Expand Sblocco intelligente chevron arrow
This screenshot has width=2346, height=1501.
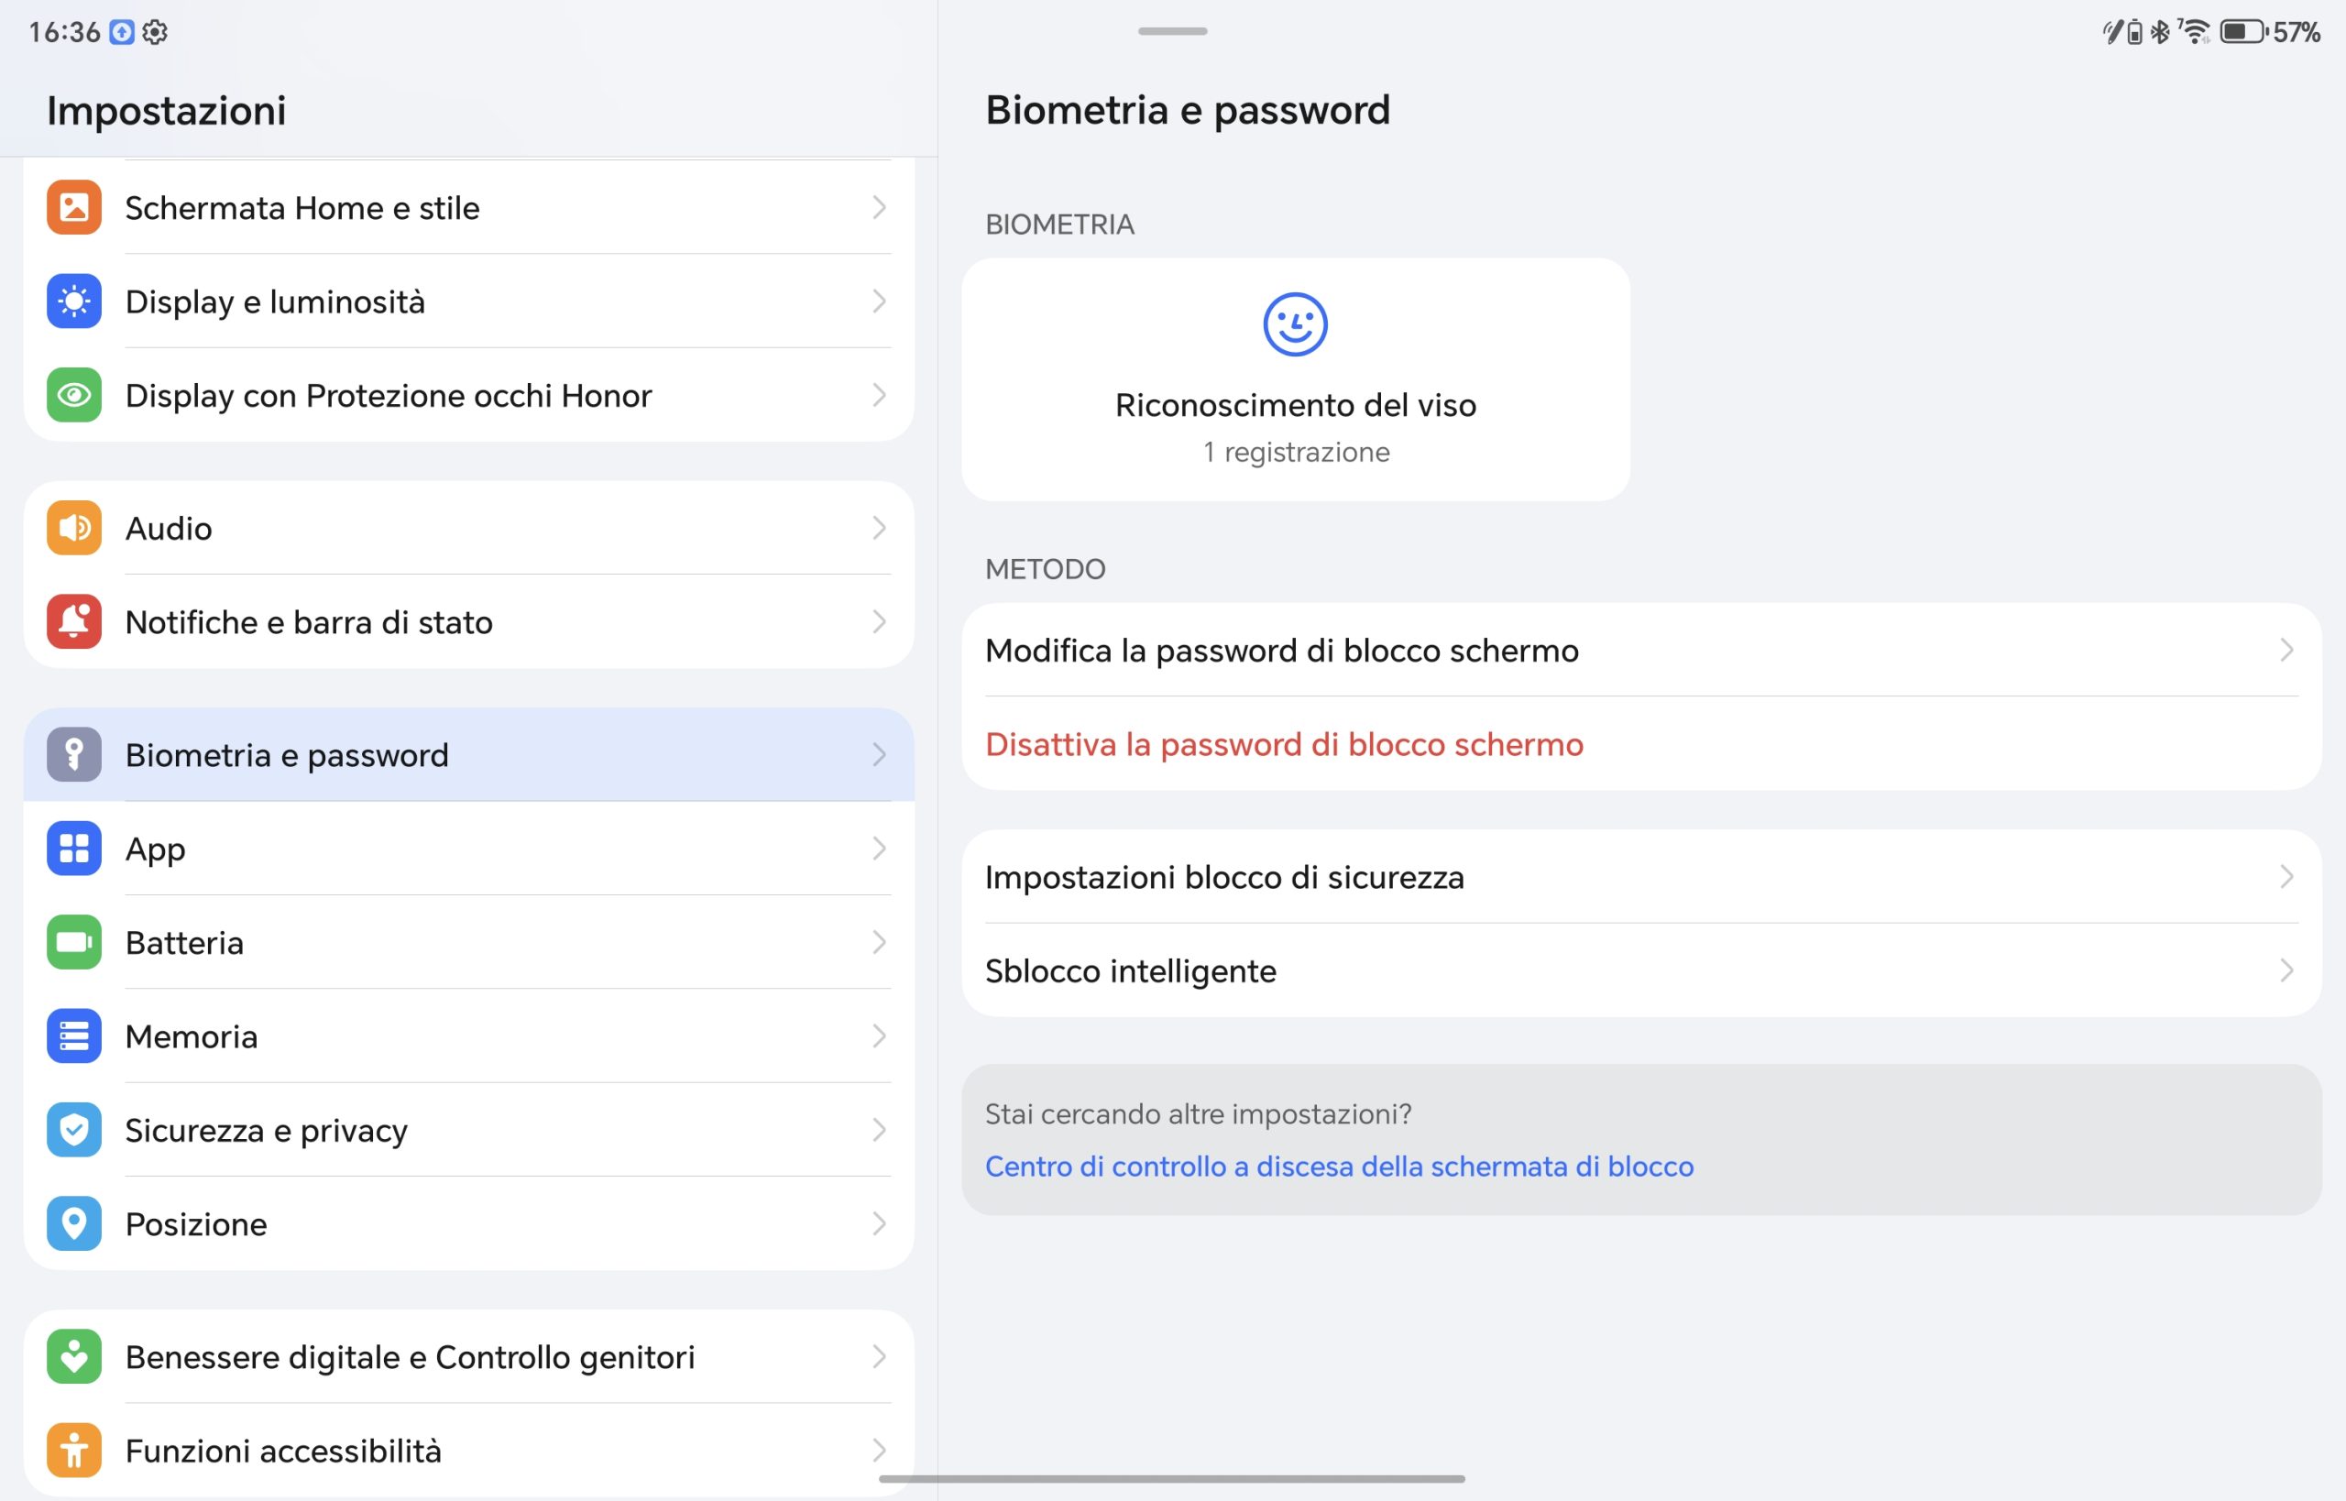(2286, 970)
